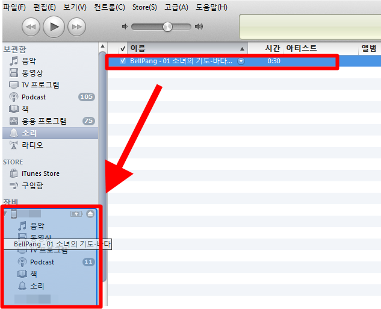Open the BellPang track dropdown arrow
The height and width of the screenshot is (309, 381).
(241, 61)
